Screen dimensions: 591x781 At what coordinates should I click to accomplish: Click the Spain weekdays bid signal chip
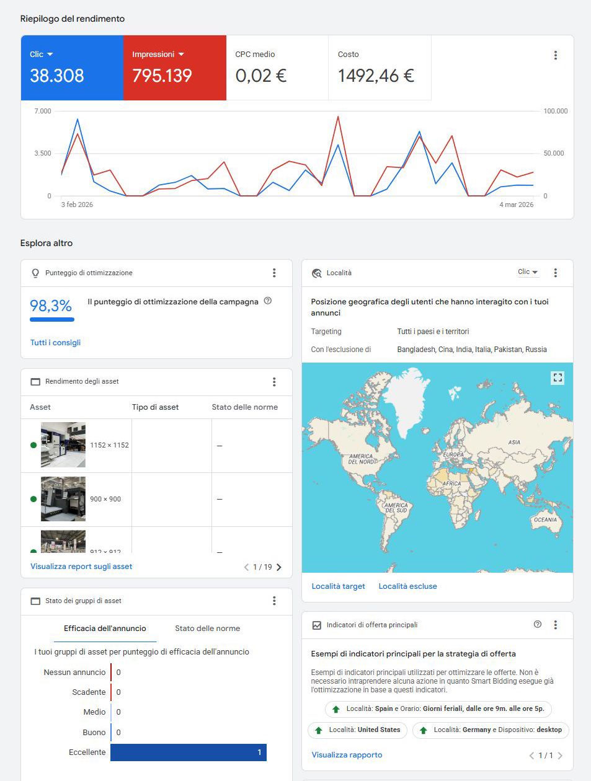pos(438,709)
